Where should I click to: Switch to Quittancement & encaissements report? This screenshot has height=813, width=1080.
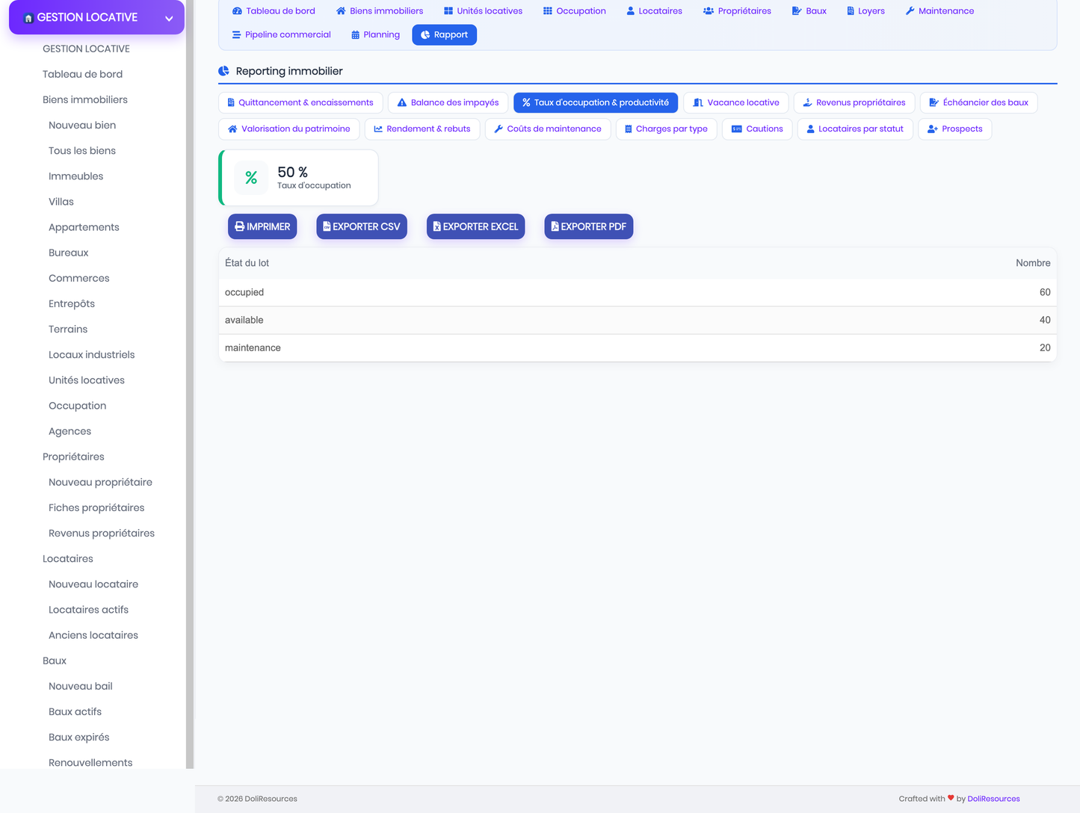(300, 102)
